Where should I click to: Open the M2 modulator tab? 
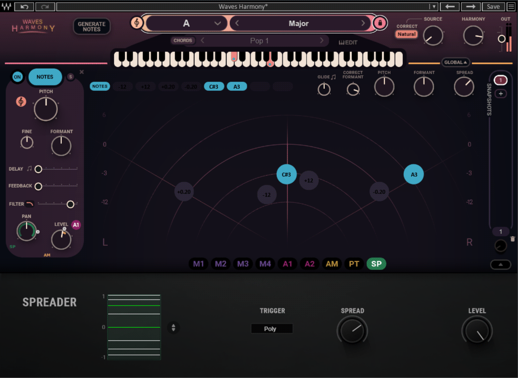click(220, 264)
